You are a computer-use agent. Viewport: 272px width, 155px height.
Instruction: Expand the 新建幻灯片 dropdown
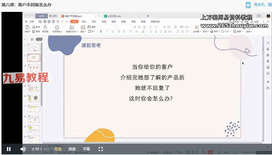pyautogui.click(x=78, y=31)
